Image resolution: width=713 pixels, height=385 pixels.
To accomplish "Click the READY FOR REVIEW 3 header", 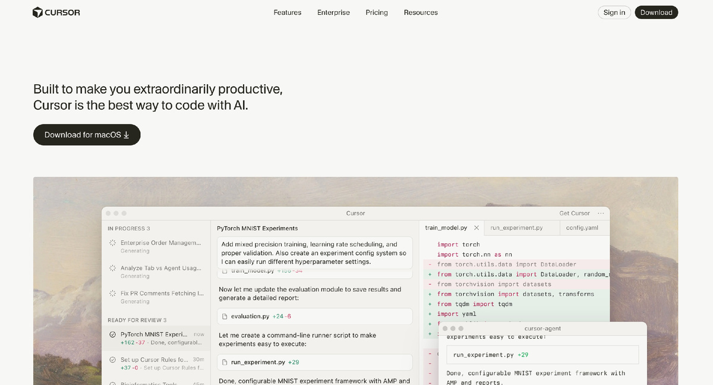I will click(137, 320).
